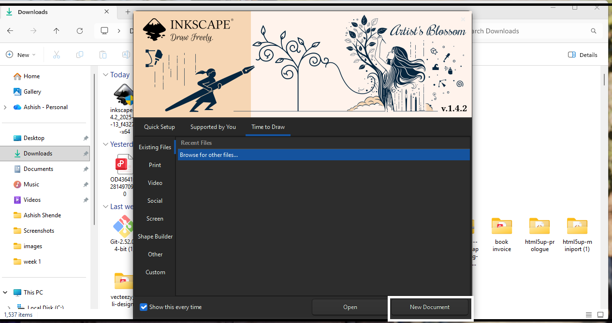Select the Time to Draw tab
612x323 pixels.
268,127
